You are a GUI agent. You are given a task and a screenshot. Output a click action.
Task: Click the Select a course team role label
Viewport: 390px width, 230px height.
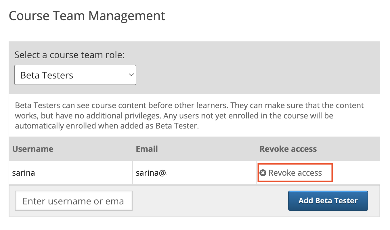coord(69,55)
